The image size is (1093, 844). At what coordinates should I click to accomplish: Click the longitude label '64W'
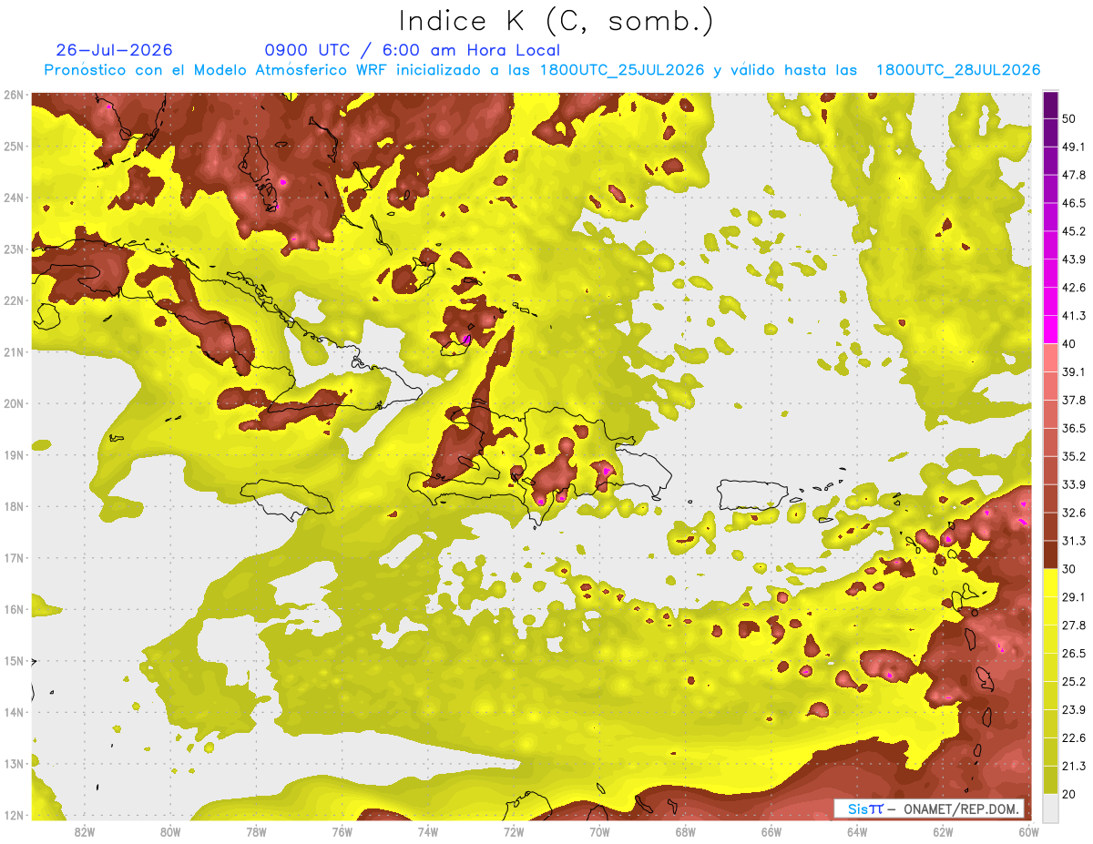point(857,832)
